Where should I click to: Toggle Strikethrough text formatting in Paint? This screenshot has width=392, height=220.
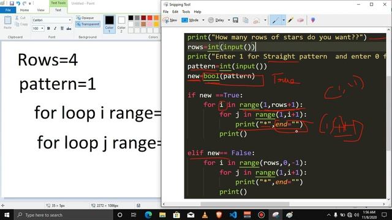point(69,29)
